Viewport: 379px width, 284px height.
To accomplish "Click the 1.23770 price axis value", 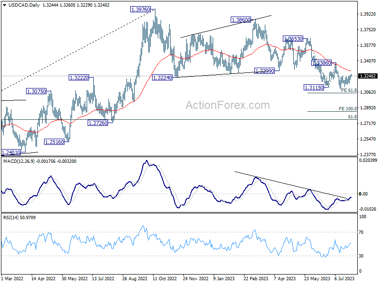I will (x=368, y=155).
